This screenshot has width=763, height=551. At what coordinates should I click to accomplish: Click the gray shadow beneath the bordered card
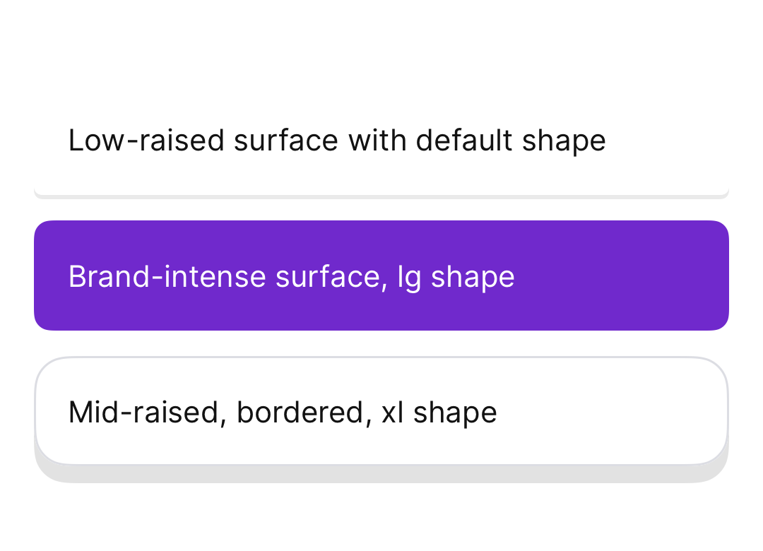[x=381, y=475]
